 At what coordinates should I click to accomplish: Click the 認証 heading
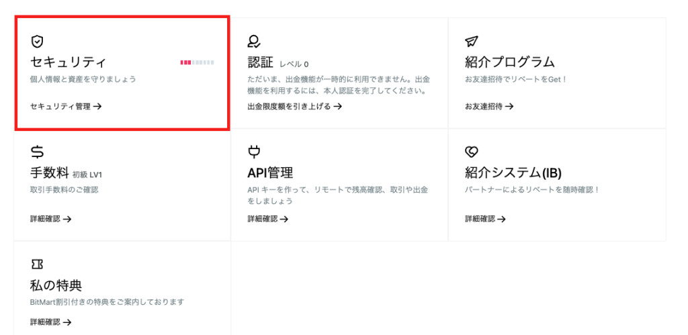coord(261,62)
